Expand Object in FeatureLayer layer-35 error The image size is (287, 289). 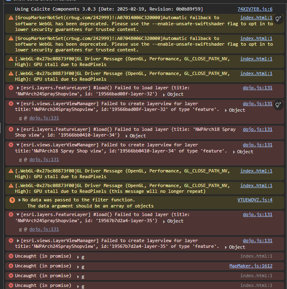[x=164, y=221]
